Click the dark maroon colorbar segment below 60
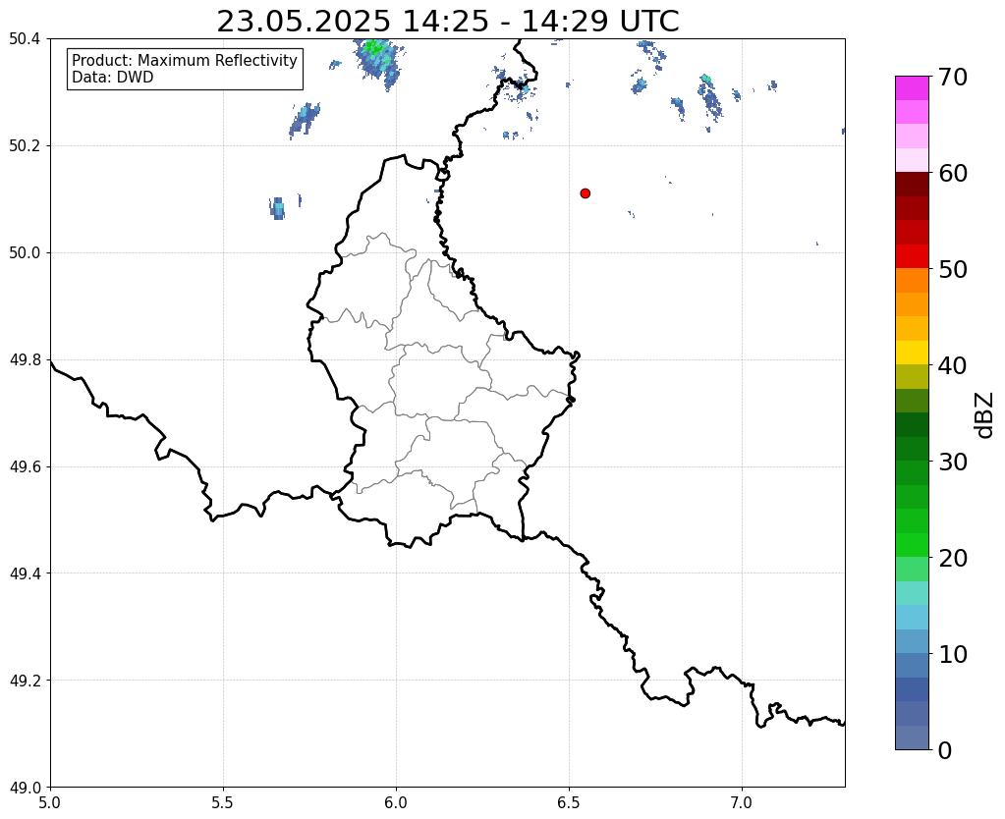 click(x=912, y=185)
